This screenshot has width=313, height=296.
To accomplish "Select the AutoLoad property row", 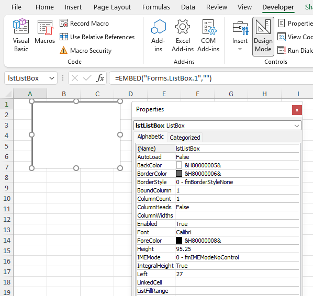I will click(218, 157).
